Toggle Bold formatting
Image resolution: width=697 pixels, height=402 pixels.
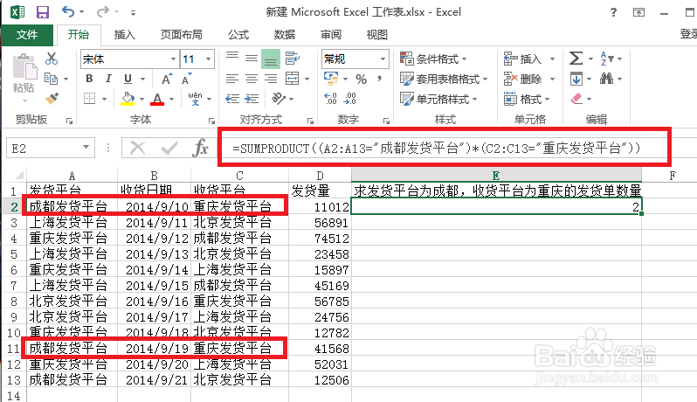pyautogui.click(x=89, y=79)
